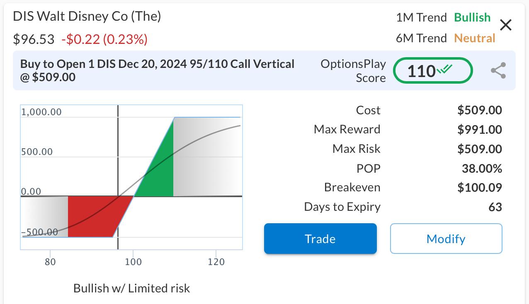The height and width of the screenshot is (304, 529).
Task: Click the Bullish w/ Limited risk caption
Action: (x=131, y=288)
